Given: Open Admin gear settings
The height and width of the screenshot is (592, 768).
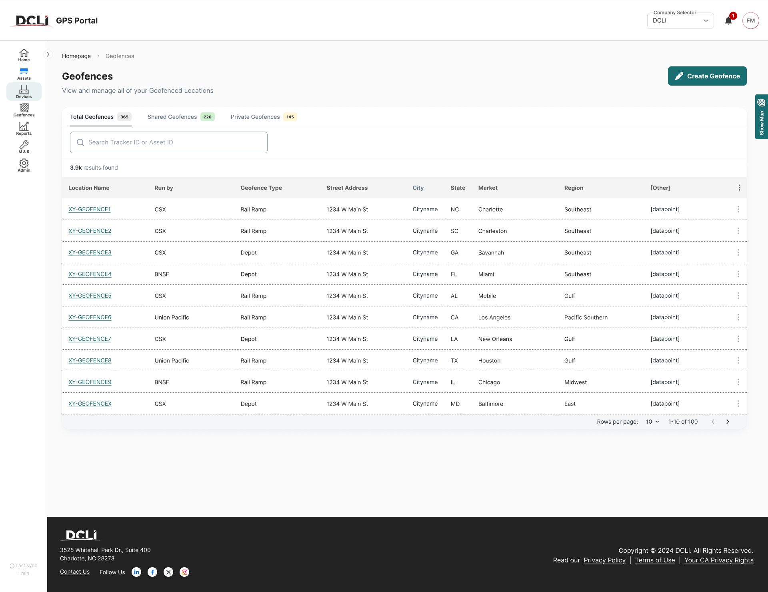Looking at the screenshot, I should coord(24,165).
